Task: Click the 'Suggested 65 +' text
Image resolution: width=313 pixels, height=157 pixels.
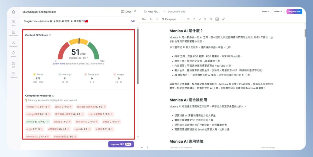Action: [x=78, y=58]
